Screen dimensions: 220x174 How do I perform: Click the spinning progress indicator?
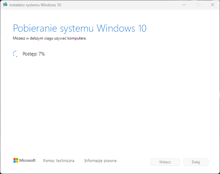click(15, 54)
